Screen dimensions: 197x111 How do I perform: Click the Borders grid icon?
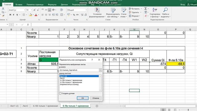(24, 15)
